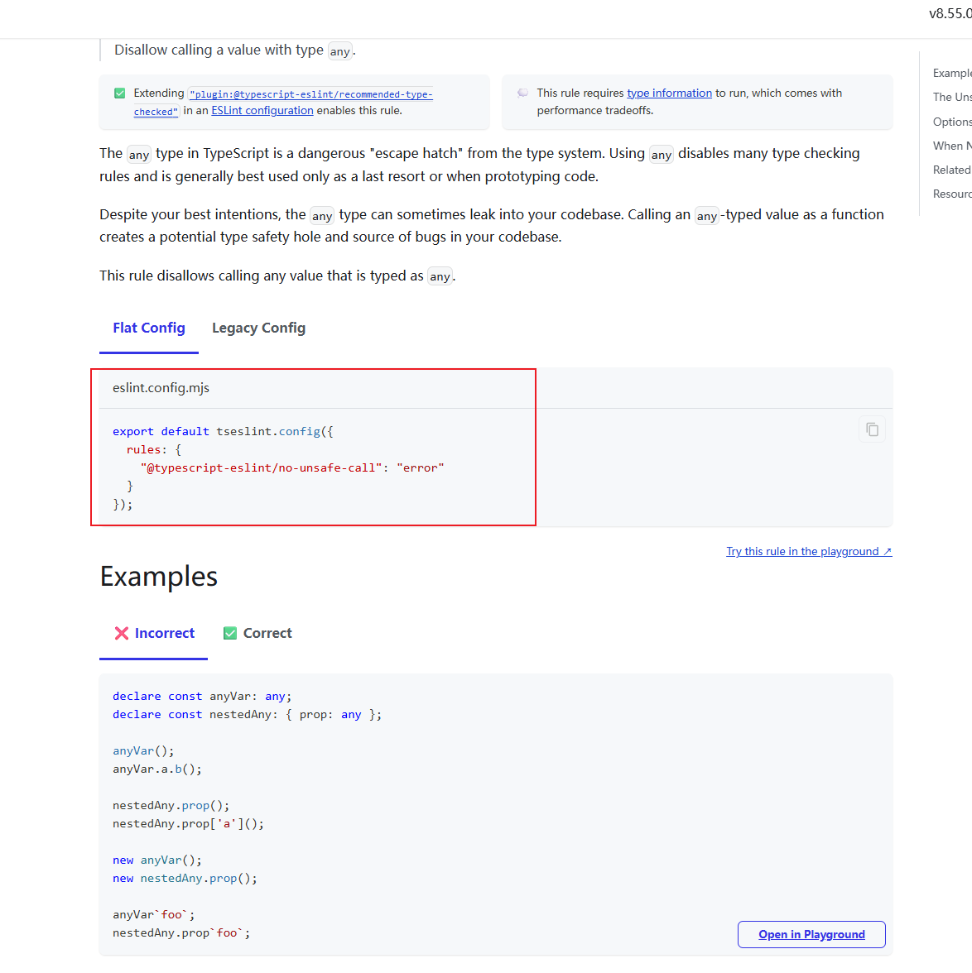Image resolution: width=972 pixels, height=973 pixels.
Task: Open the ESLint configuration link
Action: click(x=262, y=111)
